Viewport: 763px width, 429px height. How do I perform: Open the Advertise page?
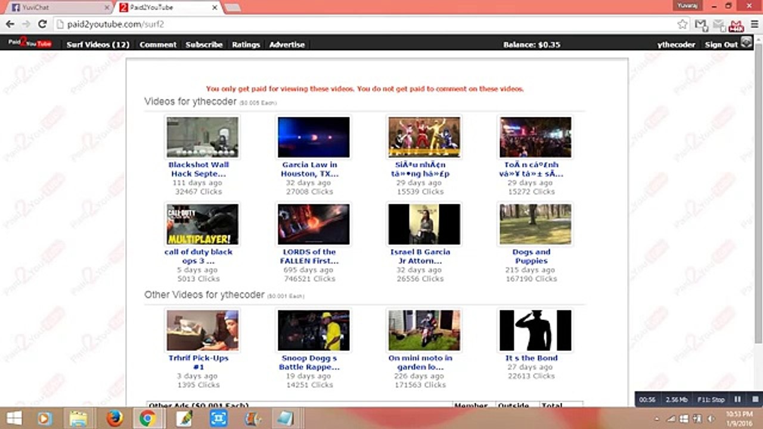point(287,45)
